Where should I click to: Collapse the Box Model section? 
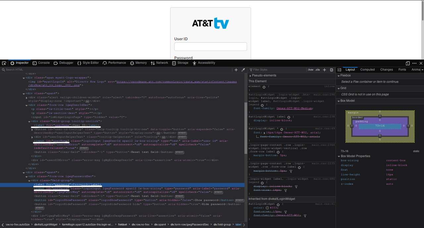tap(339, 101)
